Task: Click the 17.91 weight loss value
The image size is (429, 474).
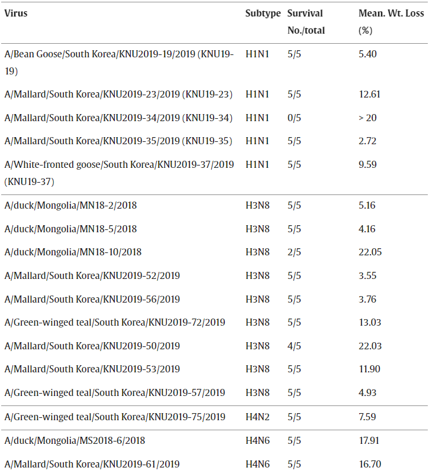Action: (x=369, y=440)
